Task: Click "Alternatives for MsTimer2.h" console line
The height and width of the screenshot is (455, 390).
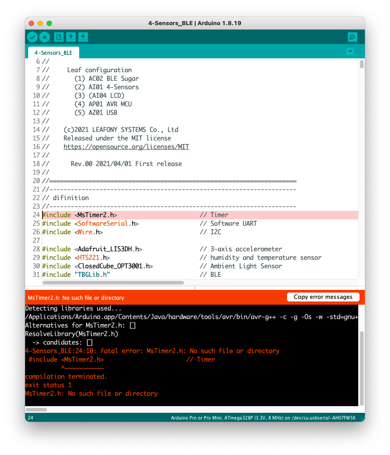Action: pyautogui.click(x=80, y=325)
